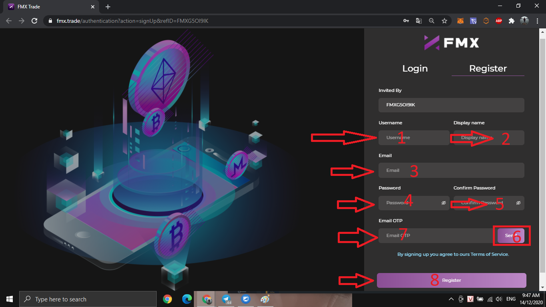Bookmark this page with the star
The height and width of the screenshot is (307, 546).
coord(444,21)
